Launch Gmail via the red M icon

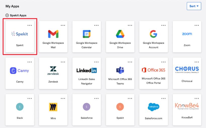pyautogui.click(x=53, y=34)
